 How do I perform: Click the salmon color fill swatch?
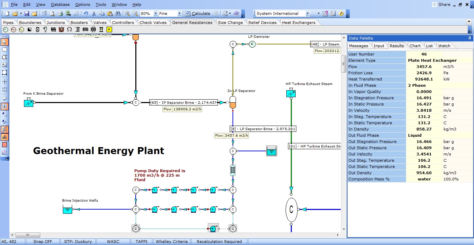coord(5,145)
